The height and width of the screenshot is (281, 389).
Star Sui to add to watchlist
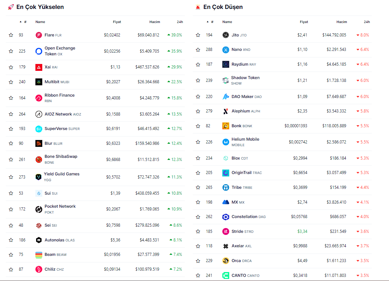tap(11, 193)
